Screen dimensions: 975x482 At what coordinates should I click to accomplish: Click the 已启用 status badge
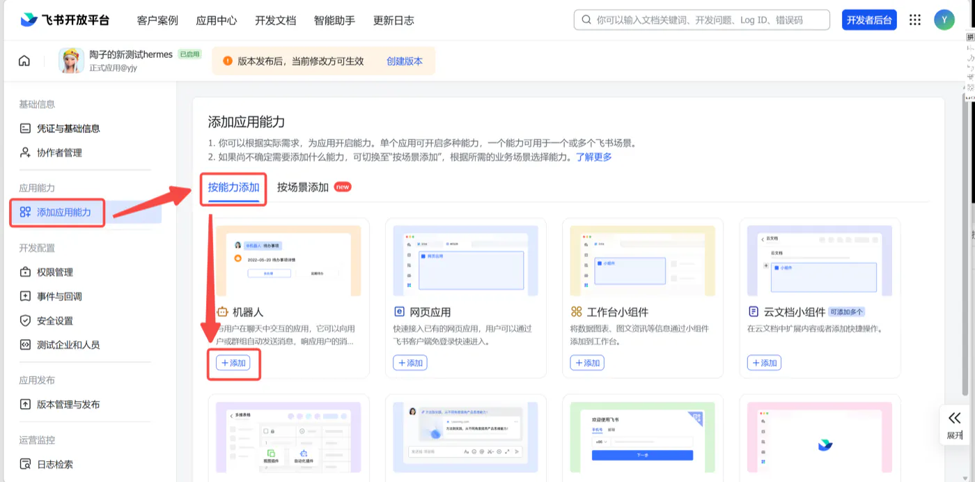[x=189, y=54]
